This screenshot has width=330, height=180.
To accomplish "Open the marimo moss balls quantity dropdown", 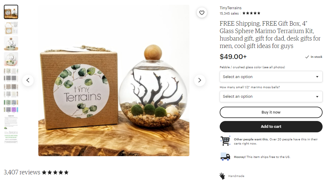I will tap(271, 97).
